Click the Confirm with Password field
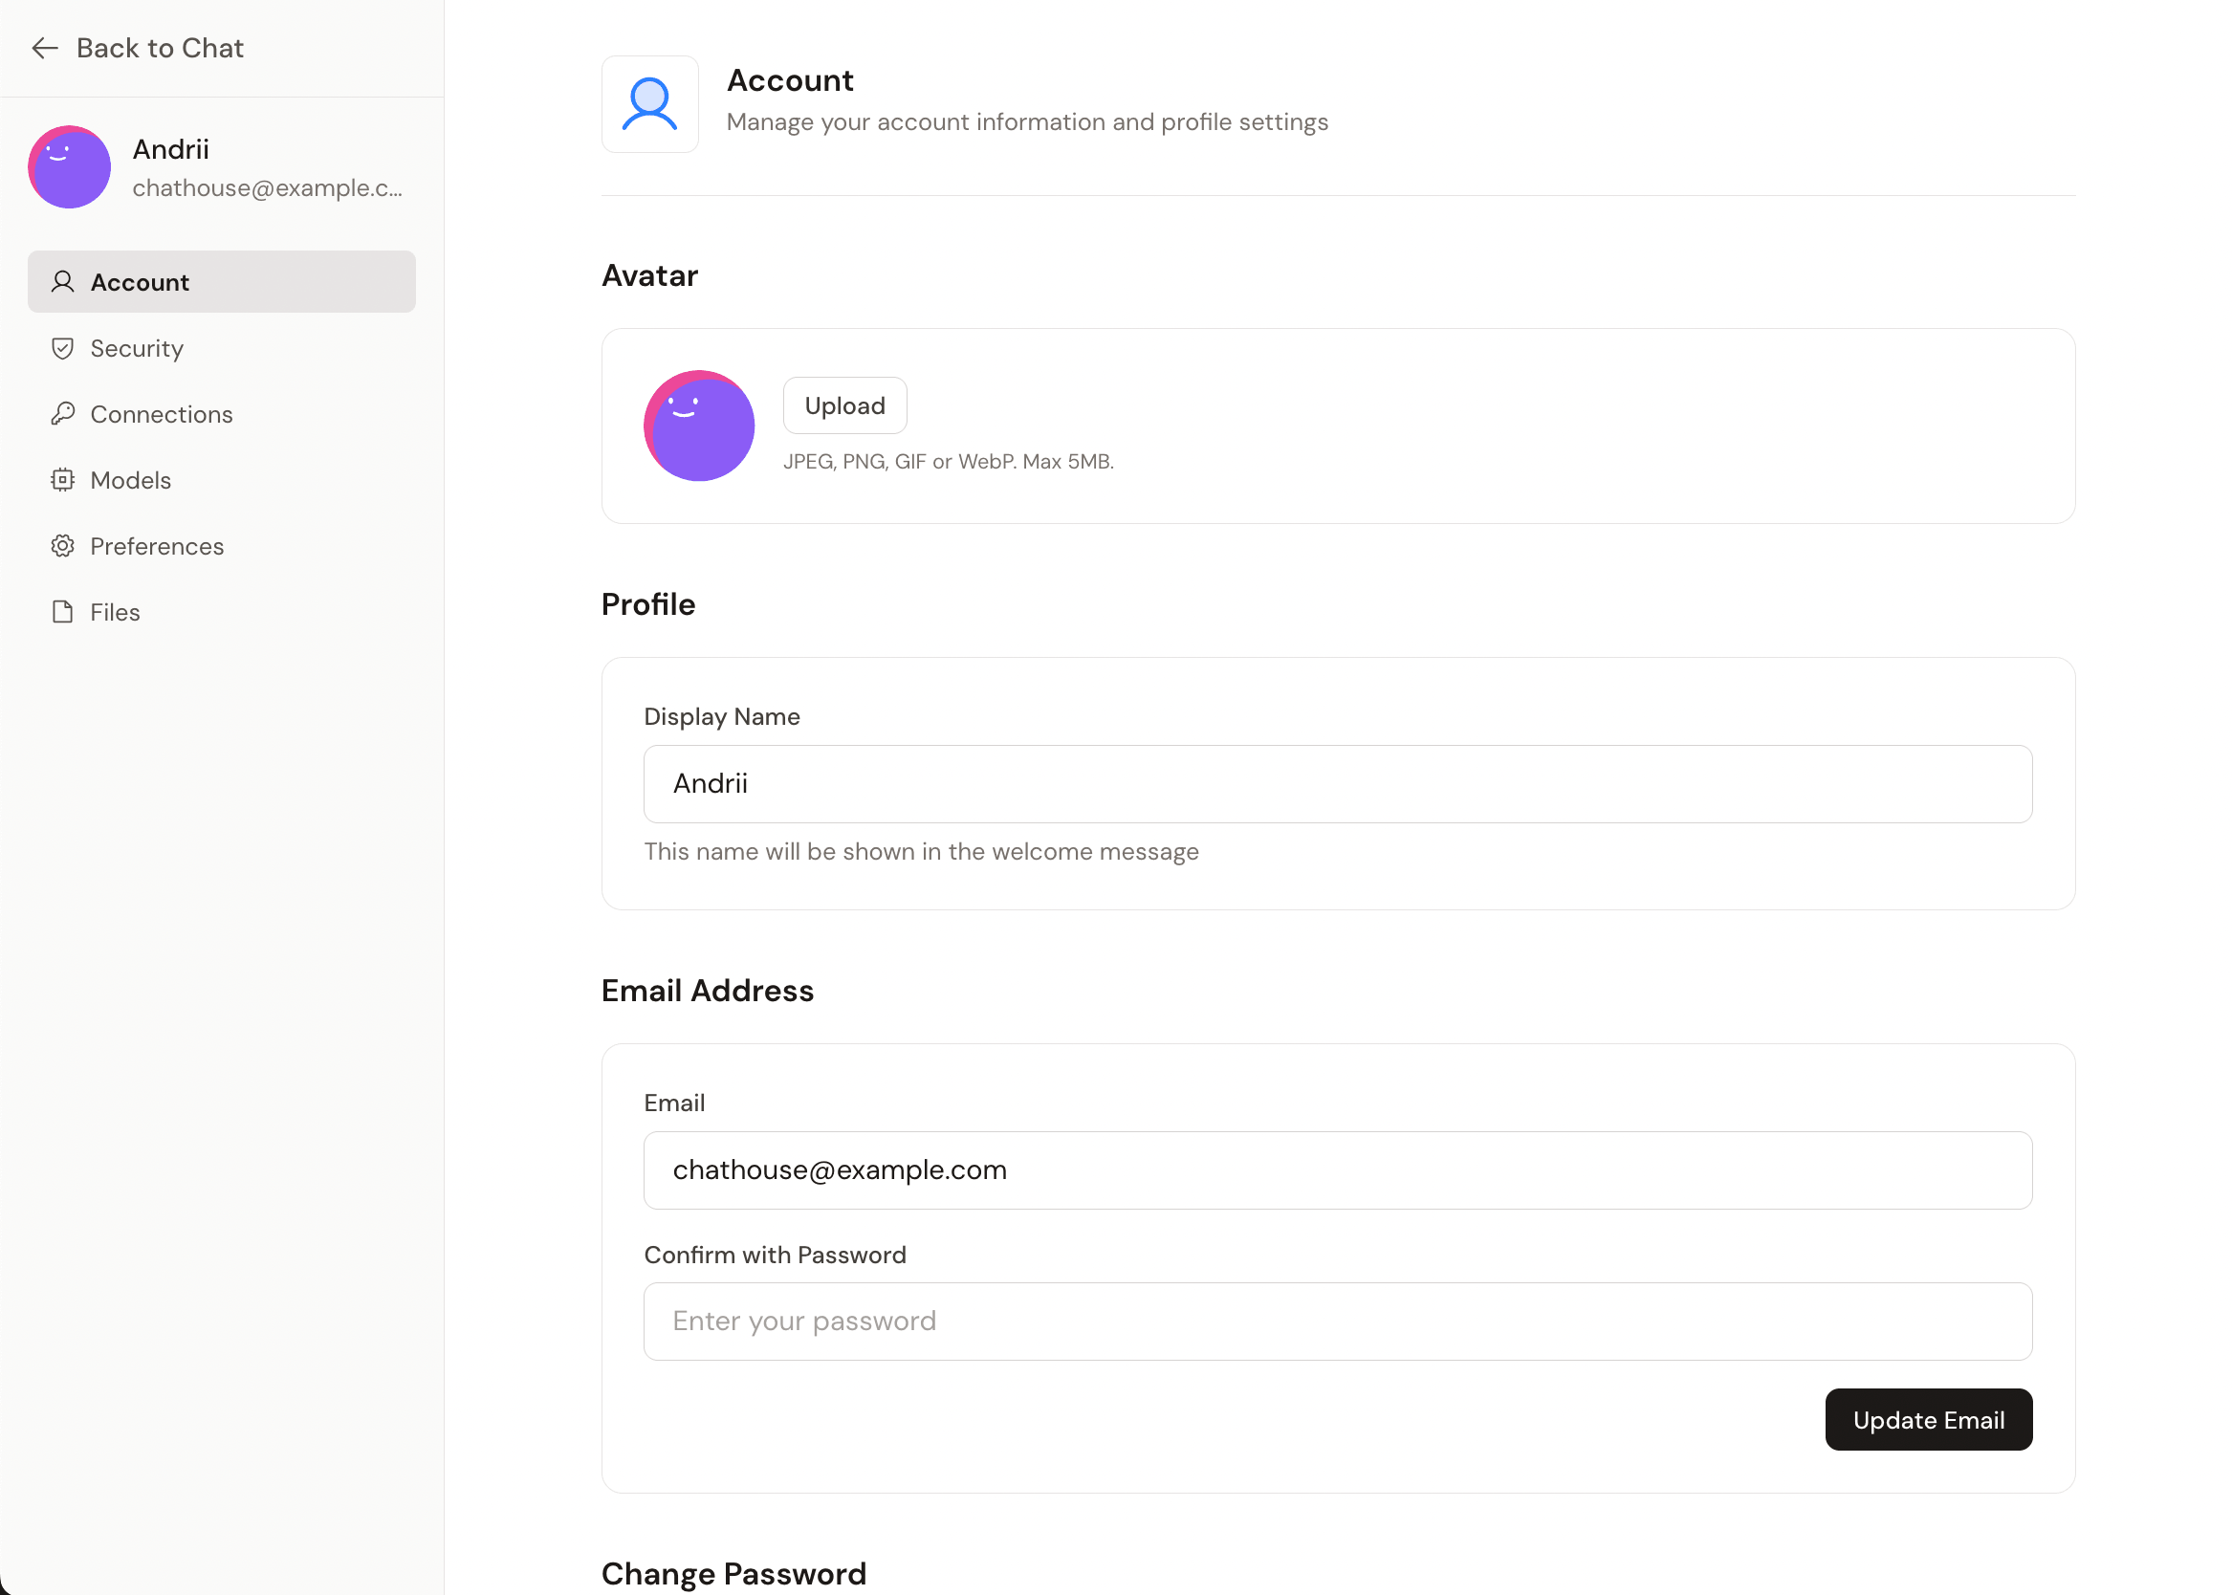The height and width of the screenshot is (1595, 2232). click(1337, 1321)
